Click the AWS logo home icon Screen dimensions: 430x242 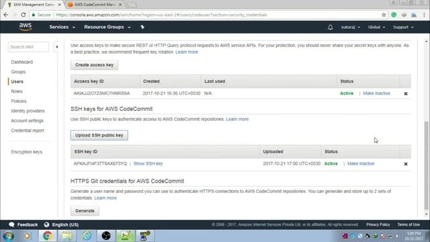[x=26, y=27]
